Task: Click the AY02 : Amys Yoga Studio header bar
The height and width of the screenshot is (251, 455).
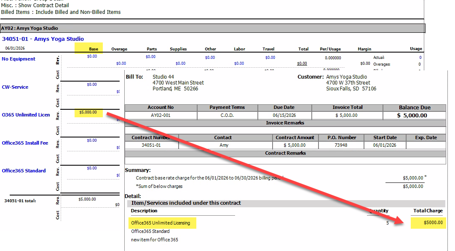Action: (x=213, y=28)
